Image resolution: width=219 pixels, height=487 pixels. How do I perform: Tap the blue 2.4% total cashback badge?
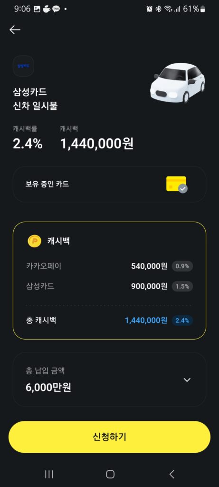[182, 321]
